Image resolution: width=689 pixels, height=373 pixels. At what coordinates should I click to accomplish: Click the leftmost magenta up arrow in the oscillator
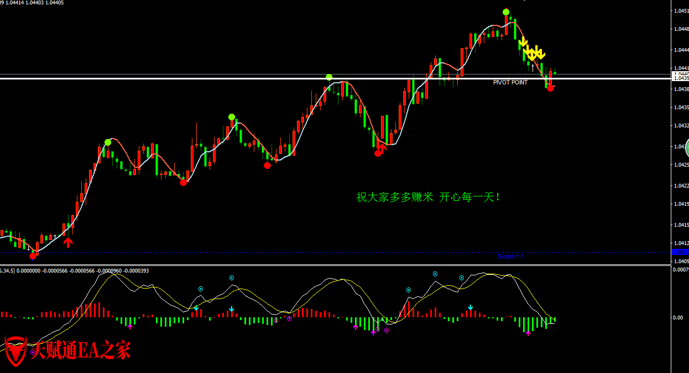click(x=130, y=327)
